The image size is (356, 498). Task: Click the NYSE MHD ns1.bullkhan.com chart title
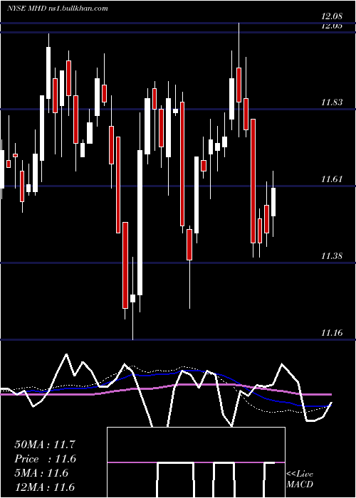58,9
